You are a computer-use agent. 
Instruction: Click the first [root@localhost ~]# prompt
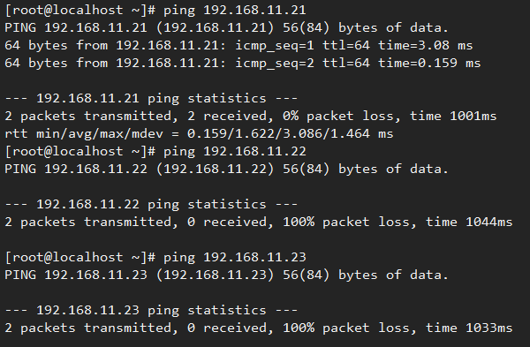(80, 10)
